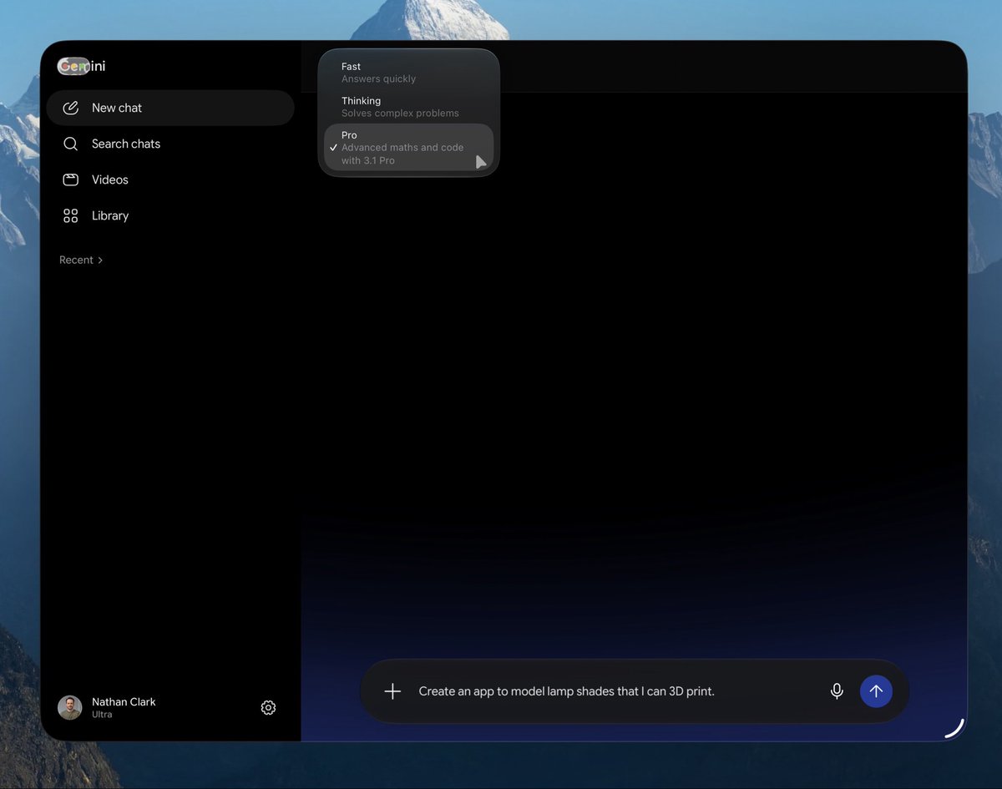Image resolution: width=1002 pixels, height=789 pixels.
Task: Select the Fast model option
Action: click(x=409, y=72)
